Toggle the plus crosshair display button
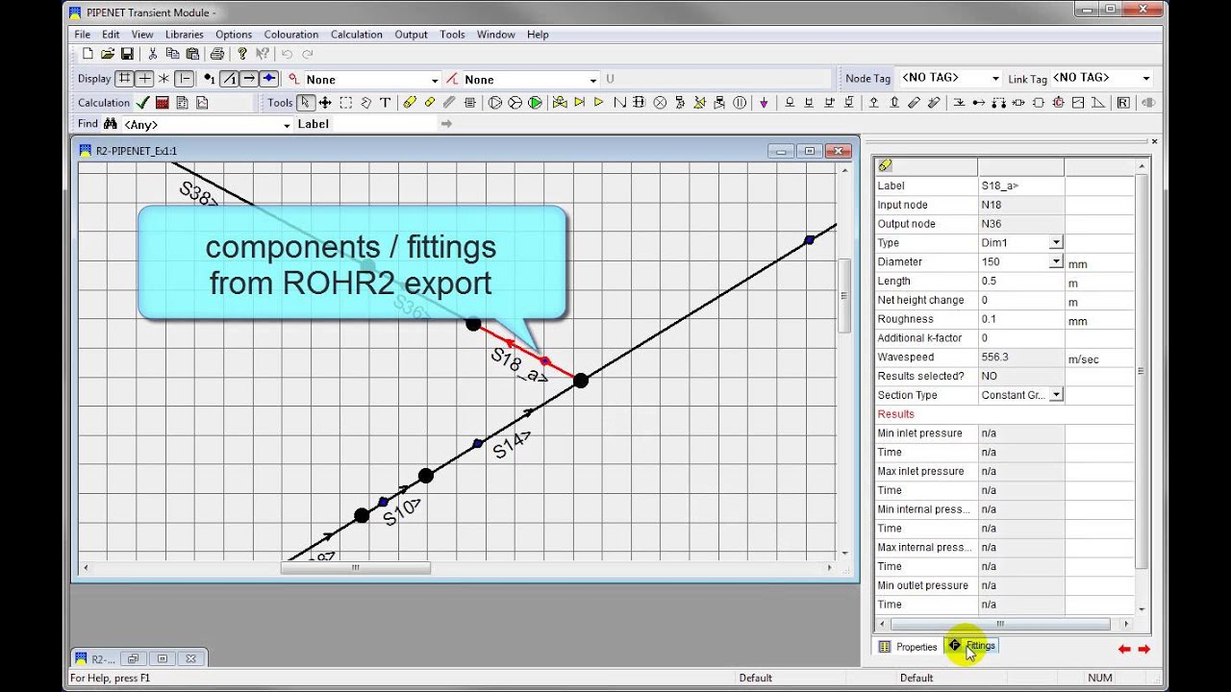This screenshot has height=692, width=1231. [x=144, y=79]
